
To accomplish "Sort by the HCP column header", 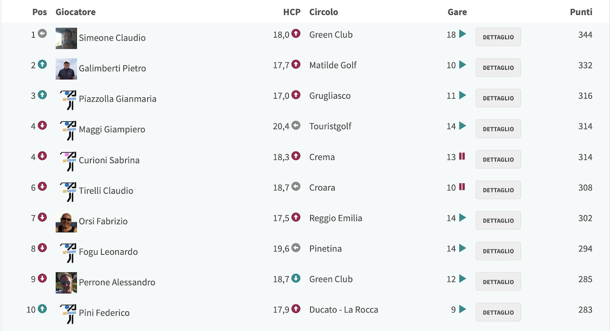I will (292, 12).
